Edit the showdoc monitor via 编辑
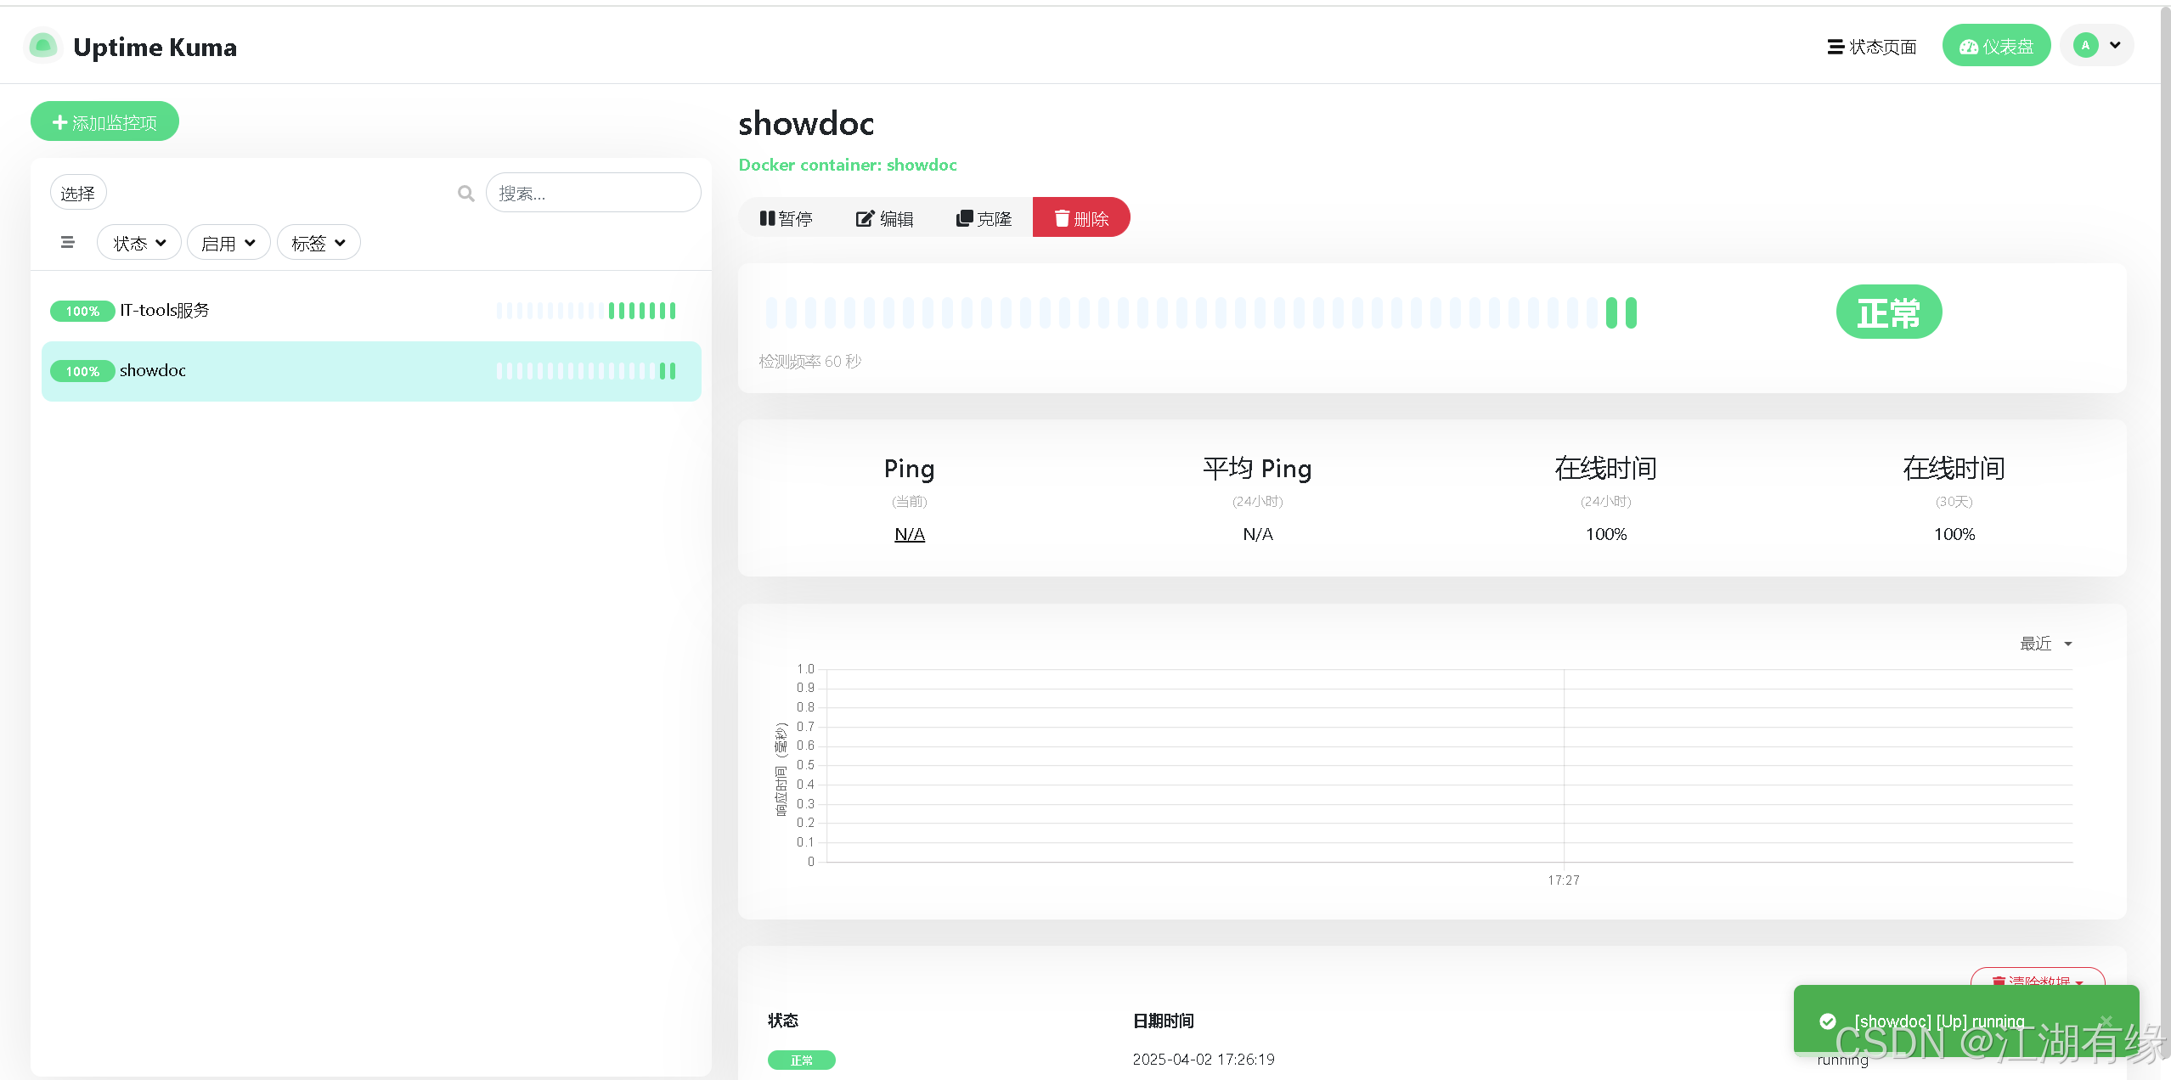The image size is (2171, 1080). coord(884,218)
